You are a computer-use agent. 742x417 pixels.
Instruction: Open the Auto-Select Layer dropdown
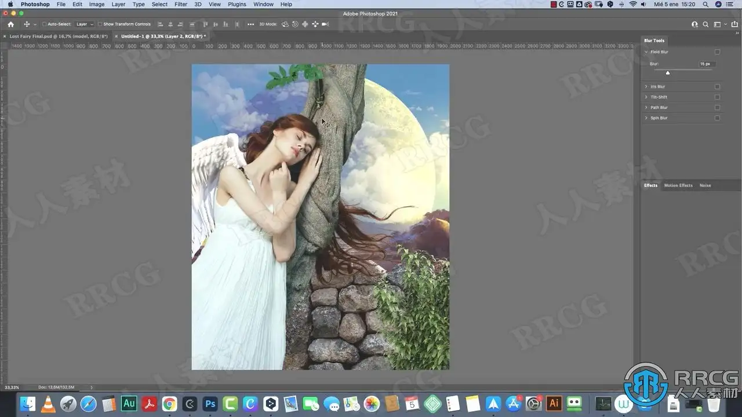point(85,24)
